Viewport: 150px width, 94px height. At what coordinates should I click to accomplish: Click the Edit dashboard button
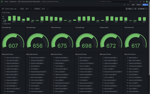tap(133, 5)
